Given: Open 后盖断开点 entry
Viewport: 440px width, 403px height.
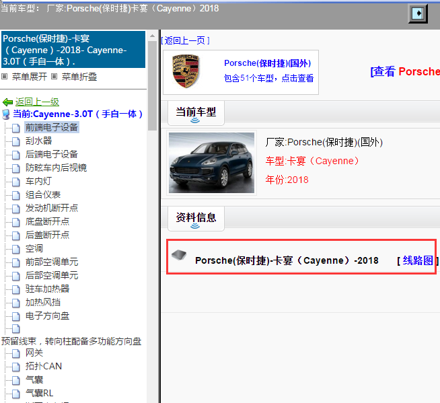Looking at the screenshot, I should click(x=47, y=235).
